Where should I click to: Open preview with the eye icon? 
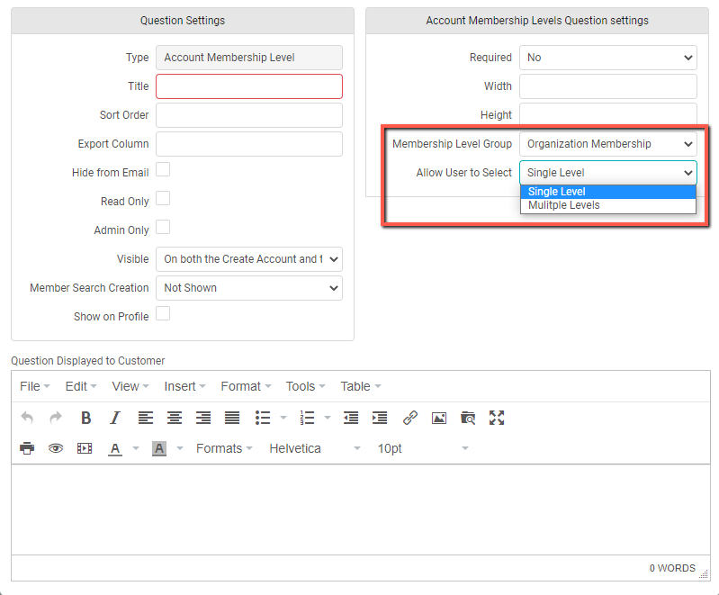[x=56, y=448]
